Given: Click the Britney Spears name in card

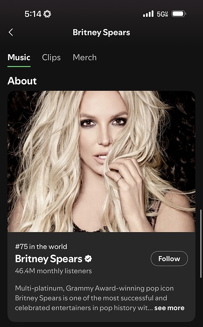Looking at the screenshot, I should point(49,259).
